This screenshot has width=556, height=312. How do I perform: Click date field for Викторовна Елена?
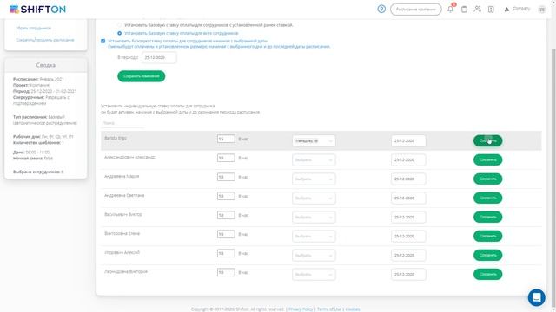tap(408, 237)
